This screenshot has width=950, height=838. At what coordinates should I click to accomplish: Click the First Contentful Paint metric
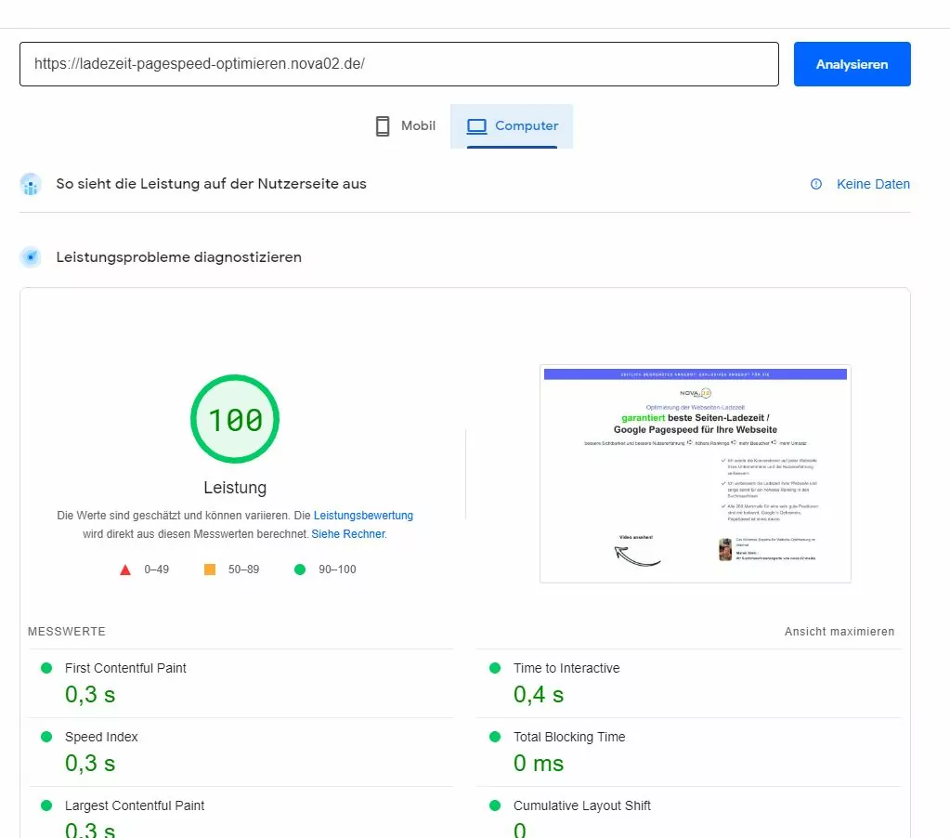tap(125, 668)
